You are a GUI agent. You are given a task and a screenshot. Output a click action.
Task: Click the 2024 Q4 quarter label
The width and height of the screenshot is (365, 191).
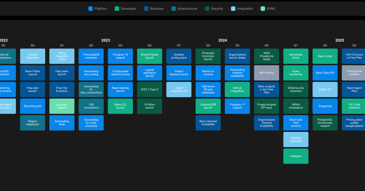click(266, 45)
